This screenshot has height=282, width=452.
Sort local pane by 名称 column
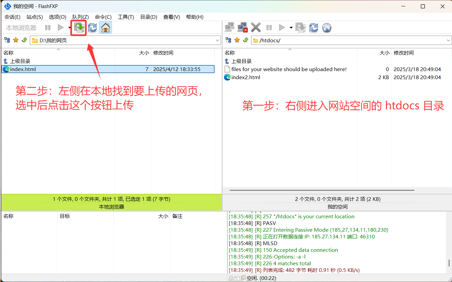[58, 53]
